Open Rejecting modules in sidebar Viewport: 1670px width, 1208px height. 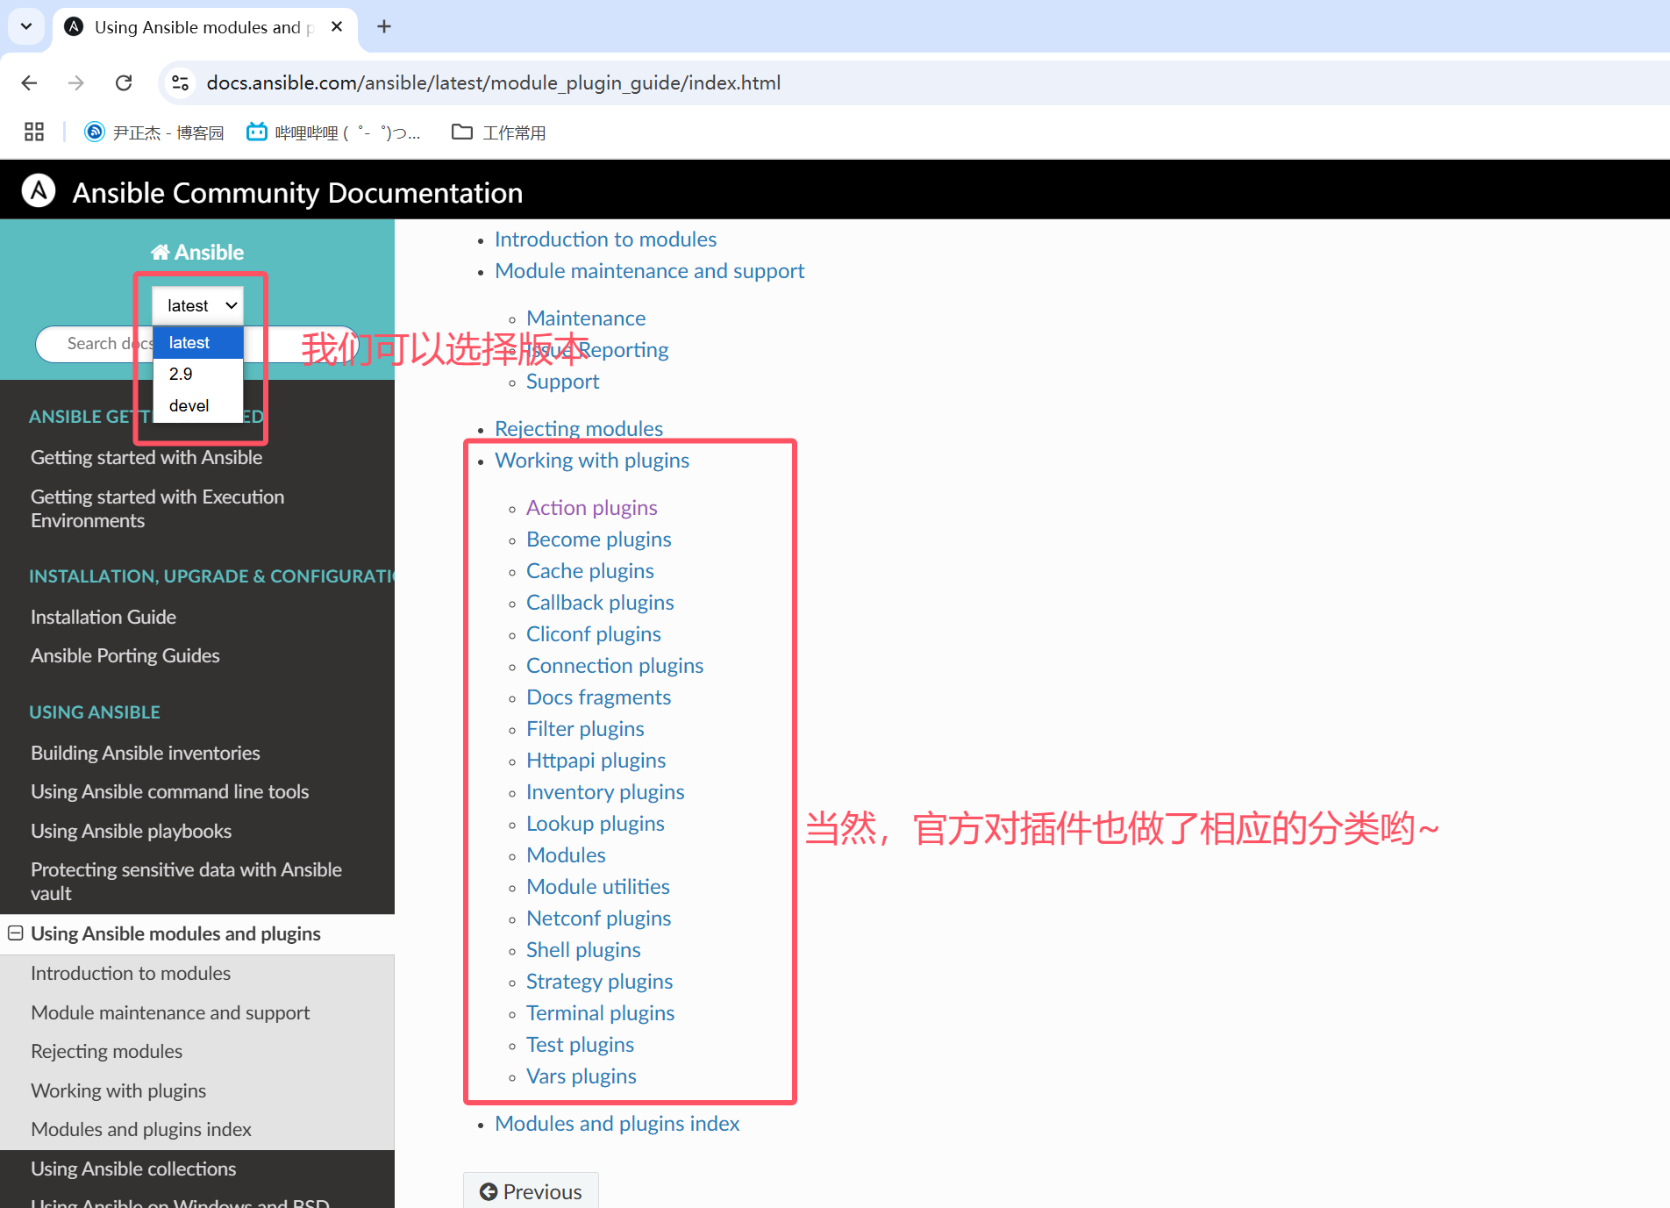pyautogui.click(x=107, y=1051)
